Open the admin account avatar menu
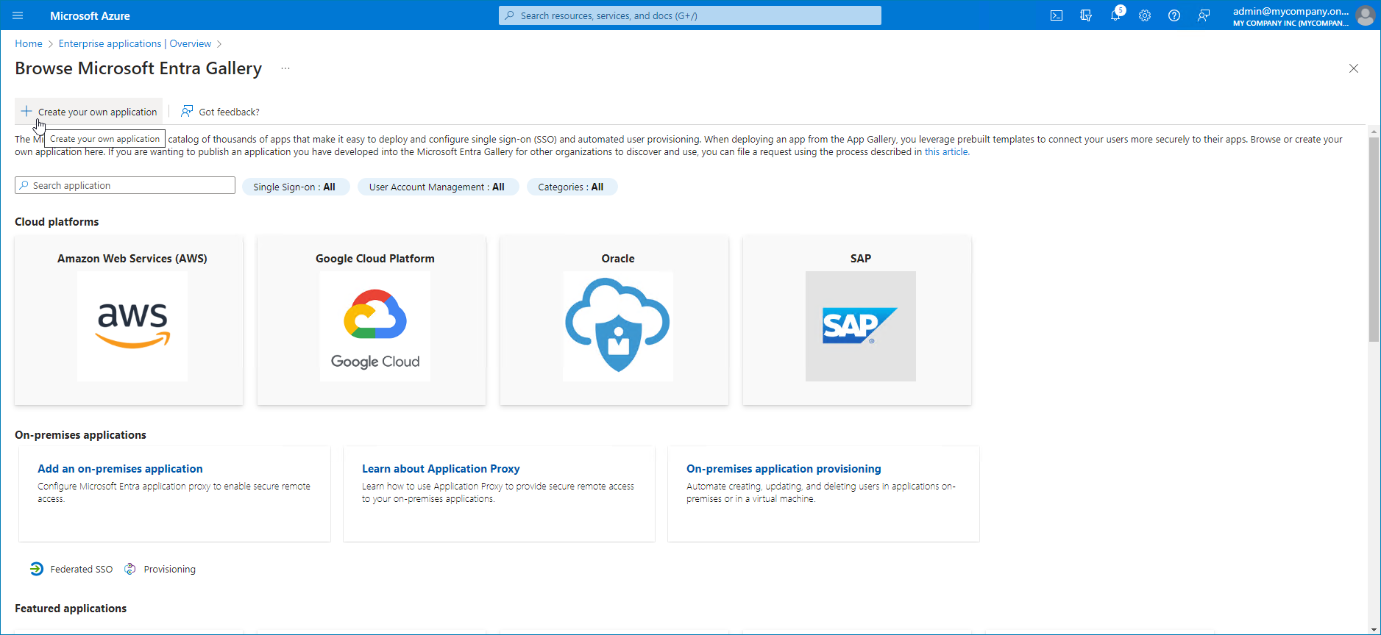 [1366, 15]
